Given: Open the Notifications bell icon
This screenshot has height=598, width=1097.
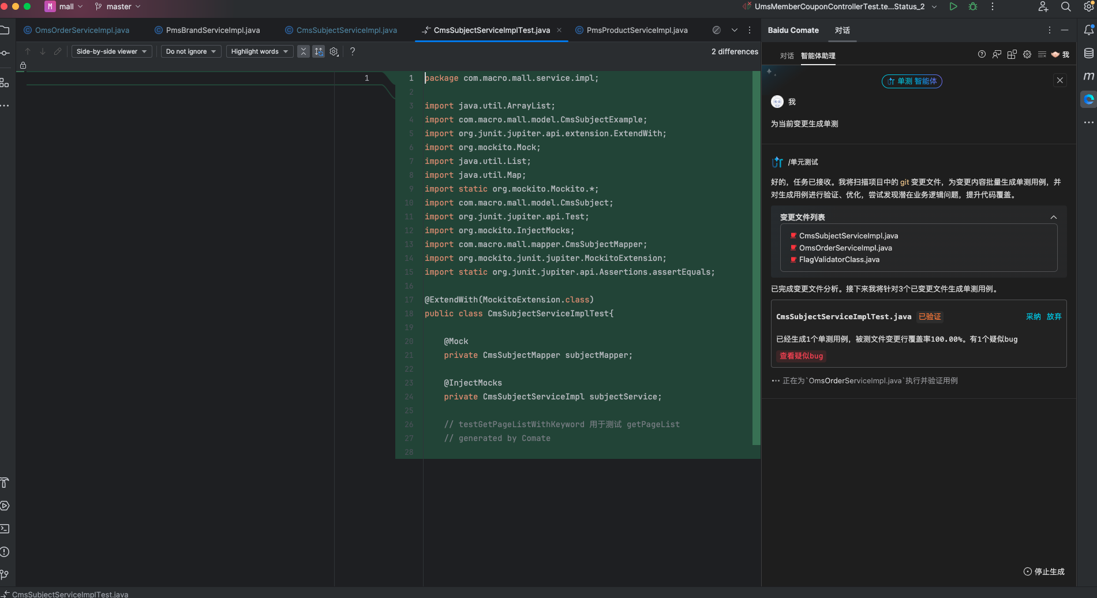Looking at the screenshot, I should (1089, 30).
